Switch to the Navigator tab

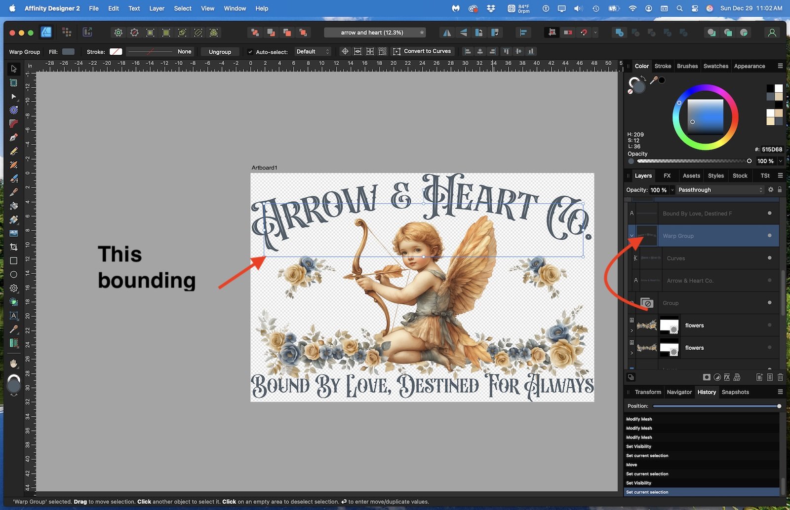point(679,392)
